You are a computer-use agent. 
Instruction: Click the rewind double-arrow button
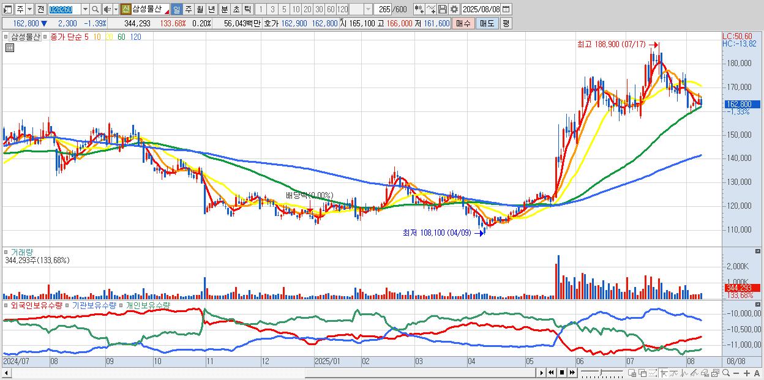point(552,373)
